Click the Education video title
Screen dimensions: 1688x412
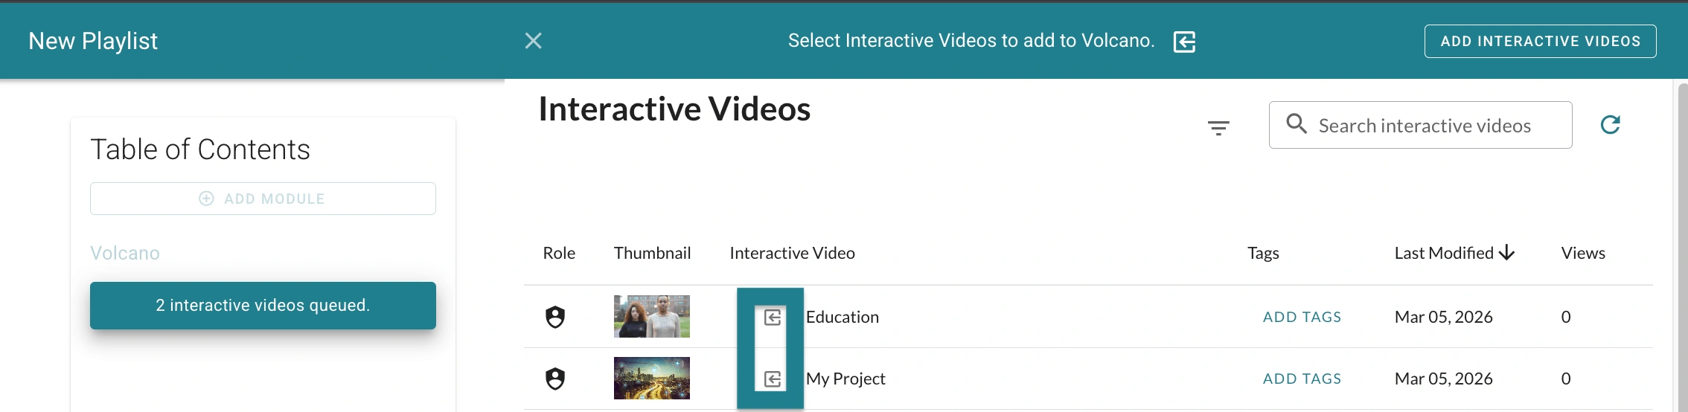coord(843,317)
